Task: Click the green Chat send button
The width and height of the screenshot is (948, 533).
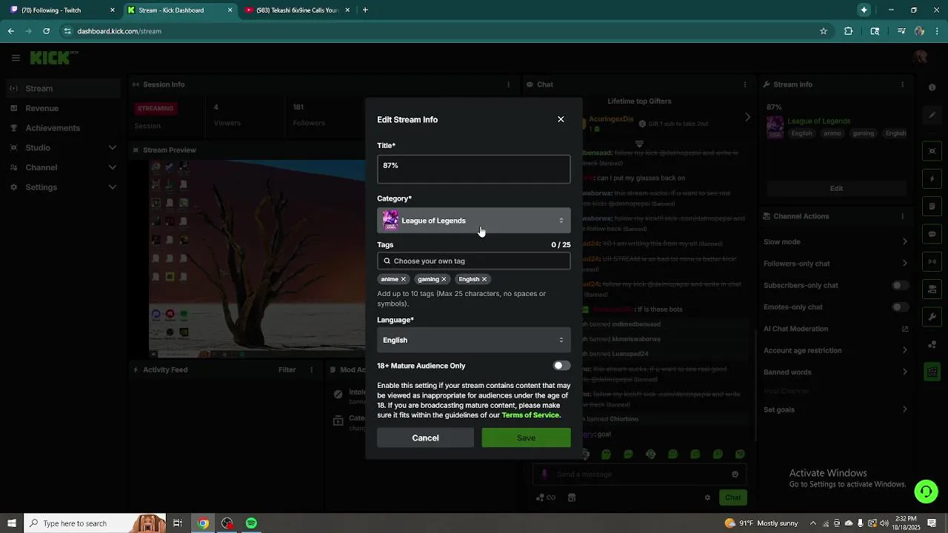Action: pos(732,497)
